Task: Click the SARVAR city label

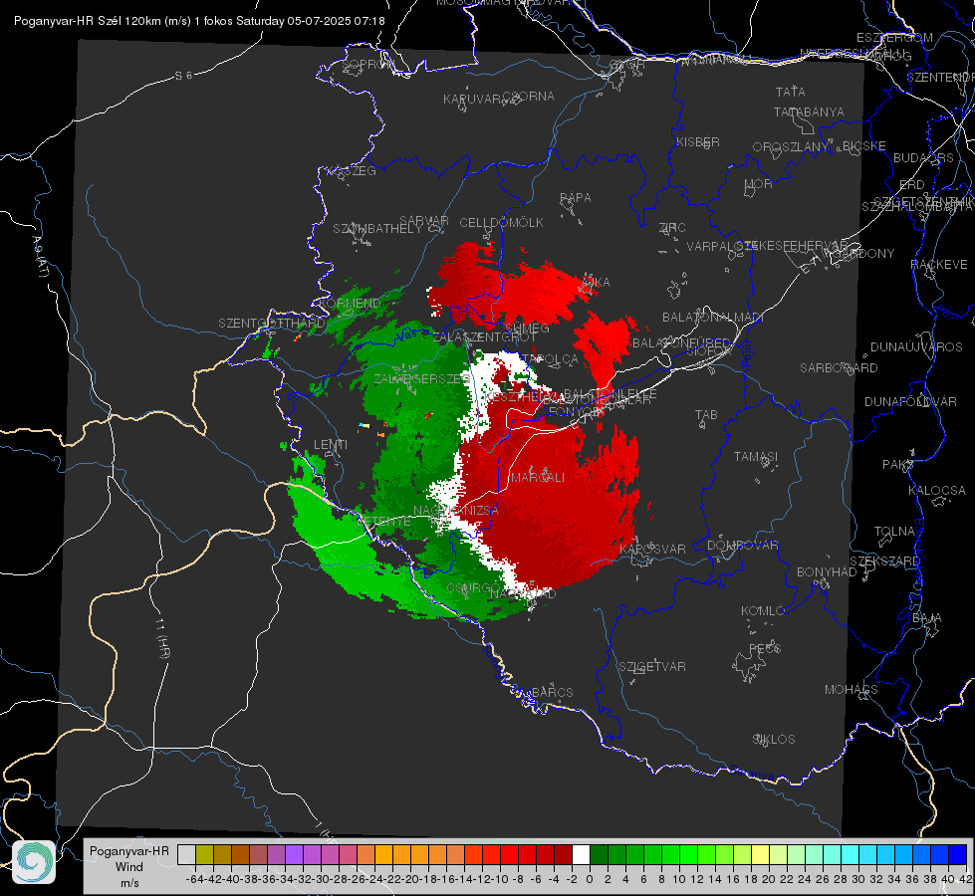Action: (x=424, y=221)
